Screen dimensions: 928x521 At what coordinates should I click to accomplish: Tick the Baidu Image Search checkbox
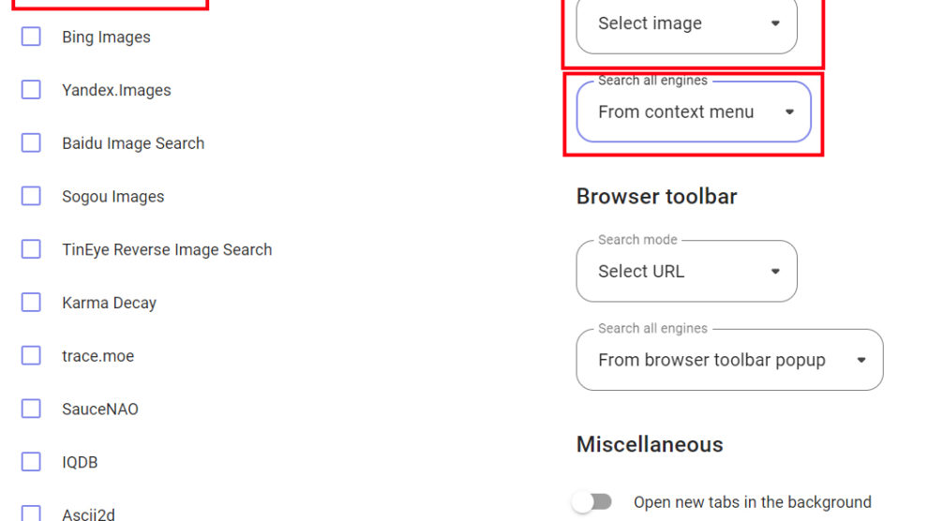click(31, 143)
